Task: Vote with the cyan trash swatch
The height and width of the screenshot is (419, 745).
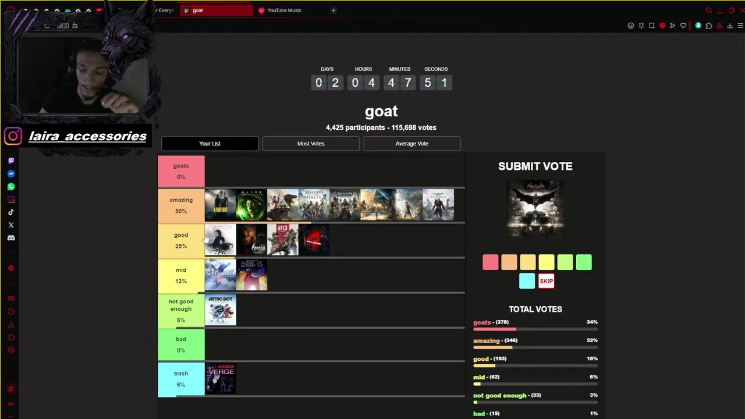Action: 527,281
